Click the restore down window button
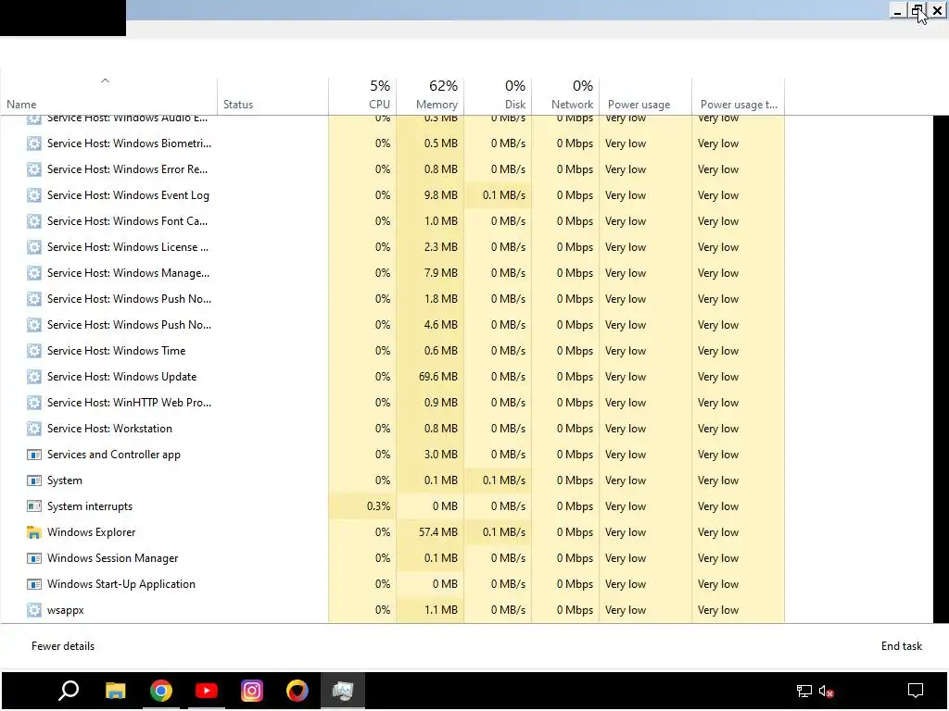This screenshot has height=711, width=949. click(x=917, y=10)
